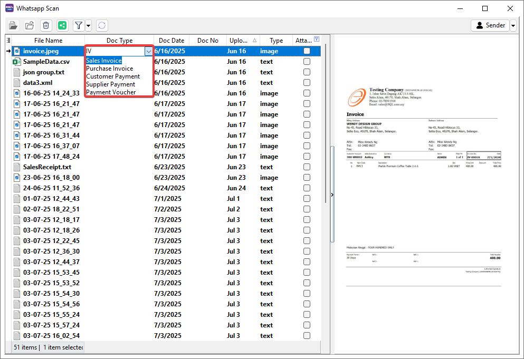Collapse the Doc Type combo box arrow
Screen dimensions: 524x359
coord(148,51)
